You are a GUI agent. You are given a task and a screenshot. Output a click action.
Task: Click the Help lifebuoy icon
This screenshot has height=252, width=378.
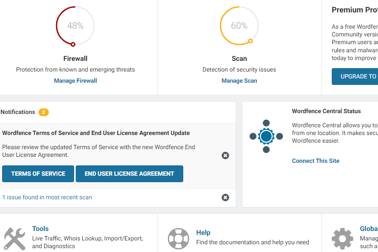click(x=179, y=238)
